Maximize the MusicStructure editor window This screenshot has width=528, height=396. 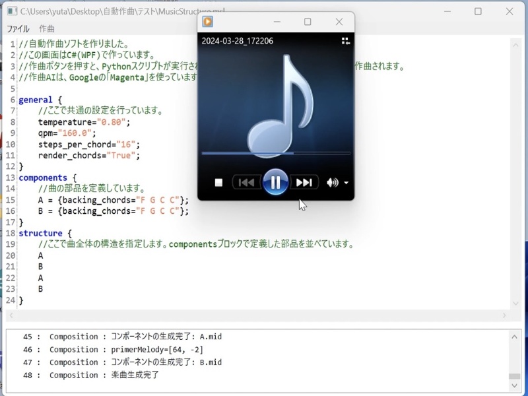478,11
